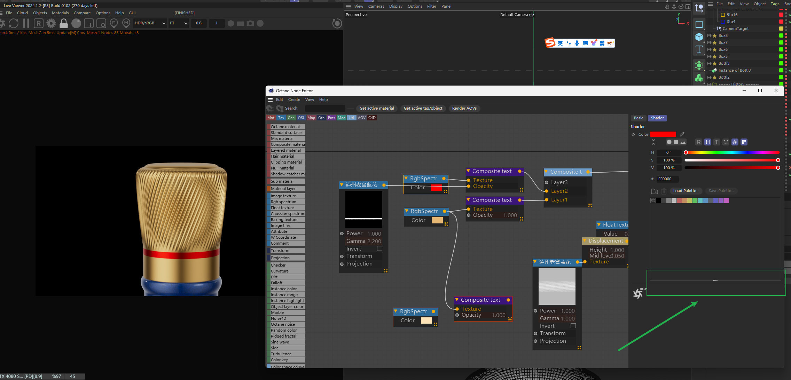Enable Invert checkbox on gray texture node
Image resolution: width=791 pixels, height=380 pixels.
point(573,326)
